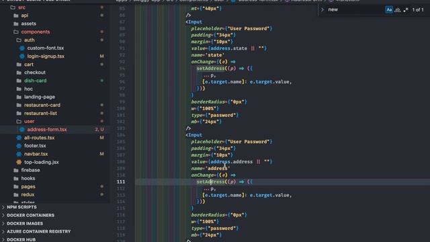The width and height of the screenshot is (430, 242).
Task: Click the React icon beside custom-font.tsx
Action: pyautogui.click(x=22, y=48)
